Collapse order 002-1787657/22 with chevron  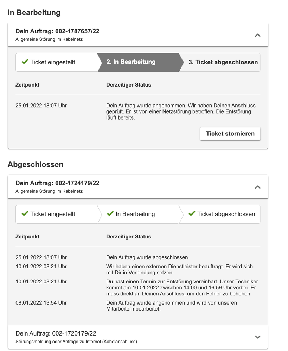tap(257, 35)
